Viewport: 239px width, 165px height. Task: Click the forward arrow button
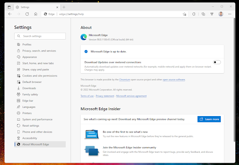[x=18, y=14]
